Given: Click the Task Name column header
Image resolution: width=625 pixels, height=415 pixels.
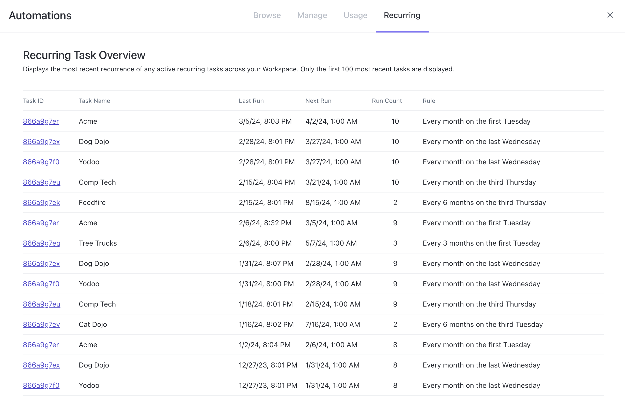Looking at the screenshot, I should 94,101.
